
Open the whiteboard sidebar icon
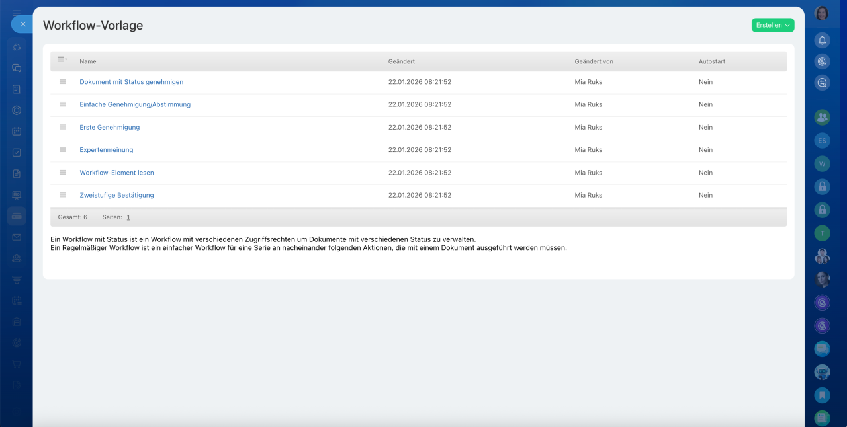tap(17, 195)
